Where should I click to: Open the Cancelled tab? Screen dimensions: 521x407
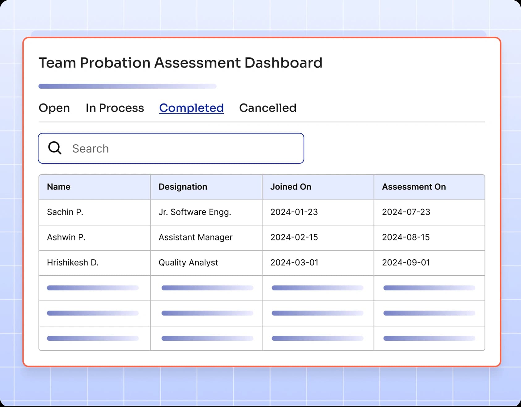click(x=267, y=108)
